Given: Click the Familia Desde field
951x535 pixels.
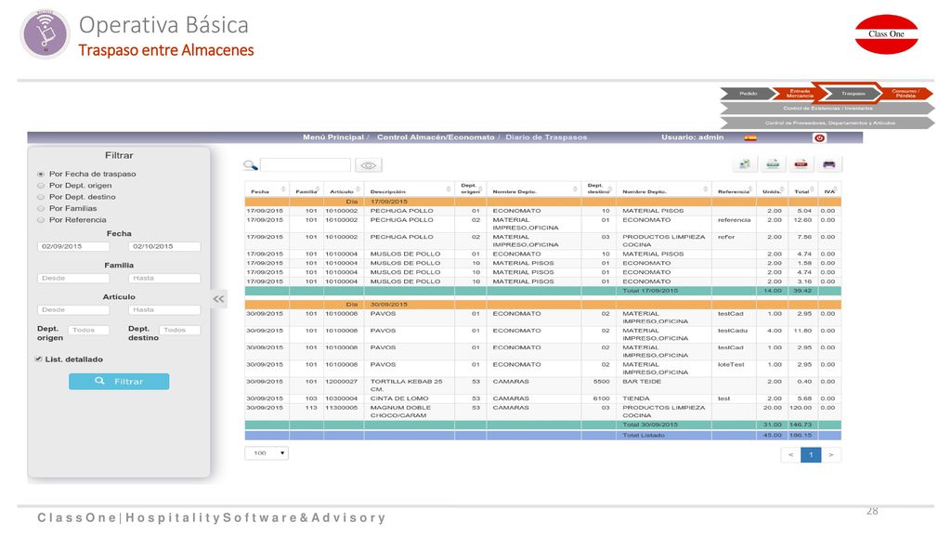Looking at the screenshot, I should (73, 278).
